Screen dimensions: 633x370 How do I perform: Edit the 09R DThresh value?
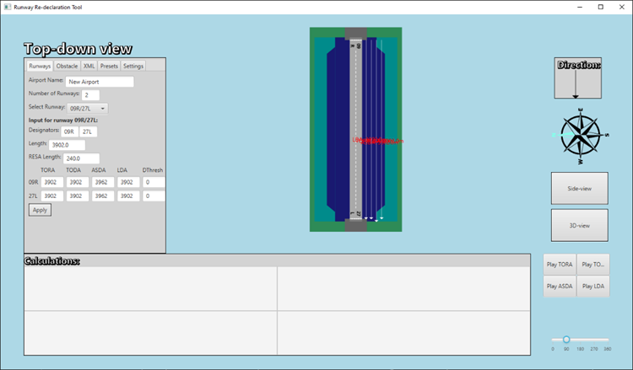[154, 182]
